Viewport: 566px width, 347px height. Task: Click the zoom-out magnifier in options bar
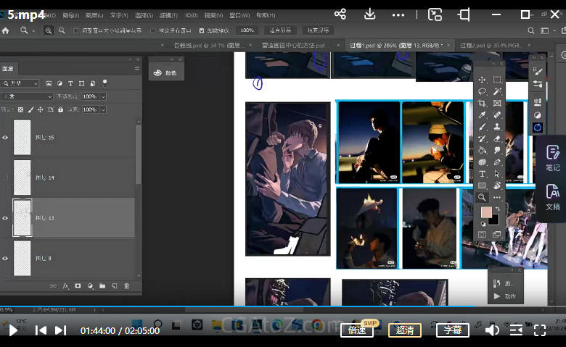click(61, 30)
